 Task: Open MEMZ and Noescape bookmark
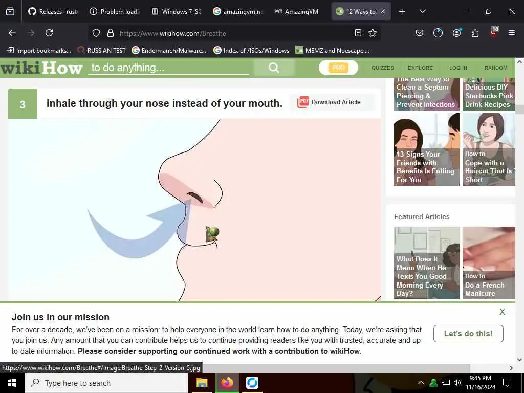click(333, 51)
